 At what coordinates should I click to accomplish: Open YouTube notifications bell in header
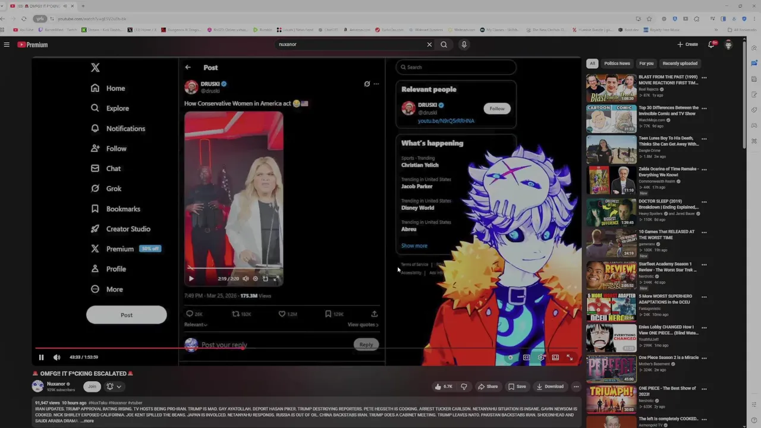point(712,45)
